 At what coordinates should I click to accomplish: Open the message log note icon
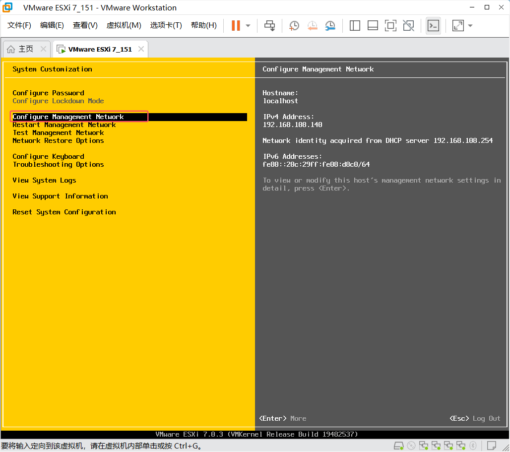(x=492, y=445)
